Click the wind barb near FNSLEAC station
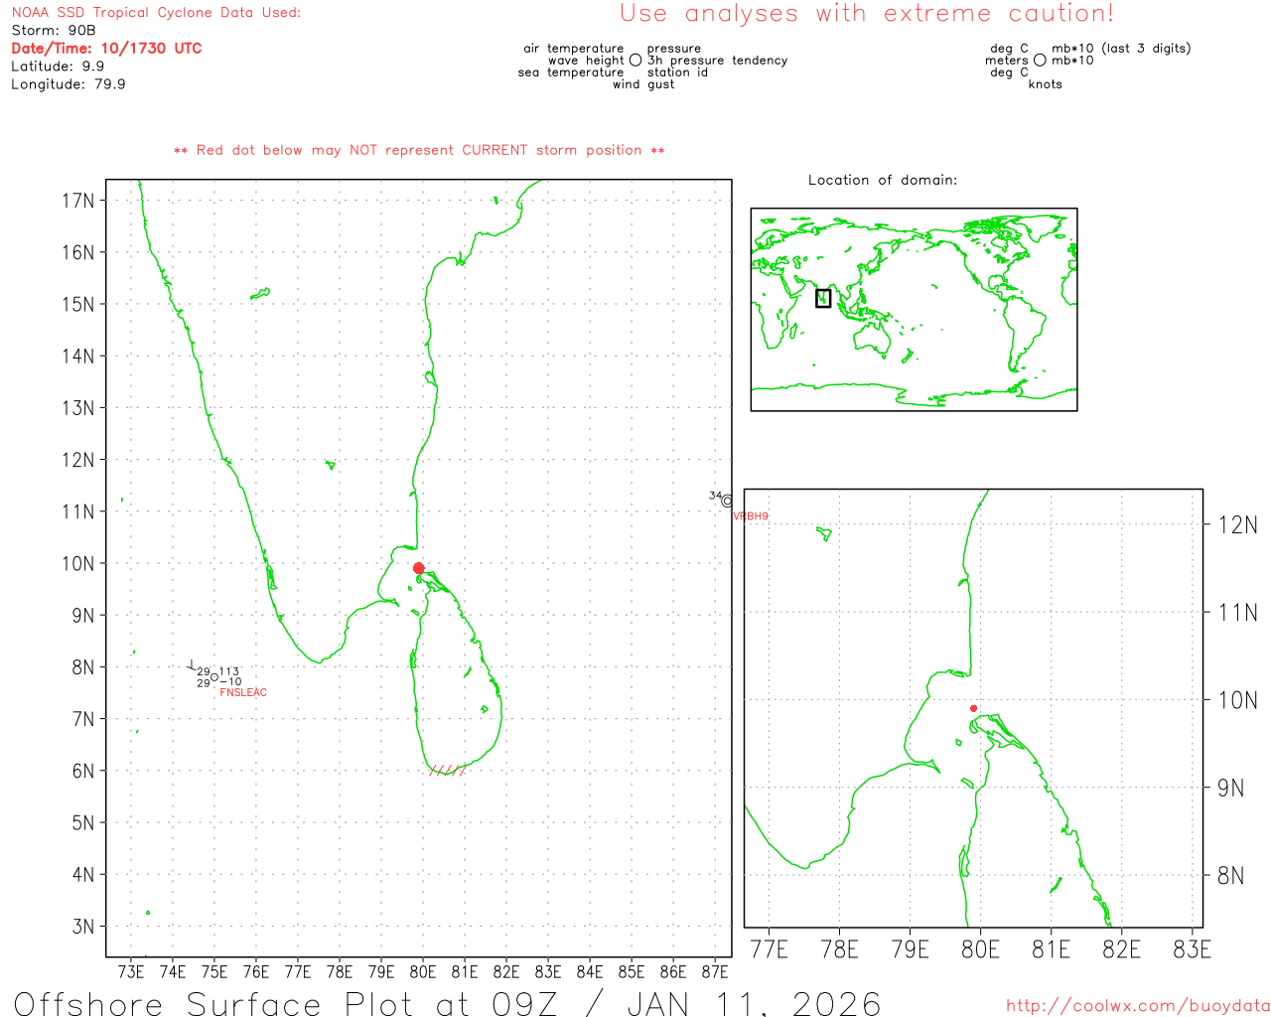The width and height of the screenshot is (1271, 1017). pyautogui.click(x=192, y=665)
